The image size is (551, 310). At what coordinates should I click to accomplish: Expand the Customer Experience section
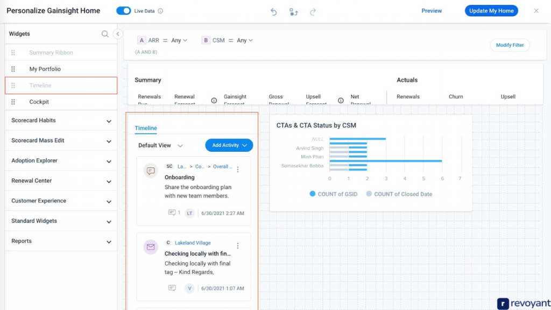pyautogui.click(x=61, y=201)
